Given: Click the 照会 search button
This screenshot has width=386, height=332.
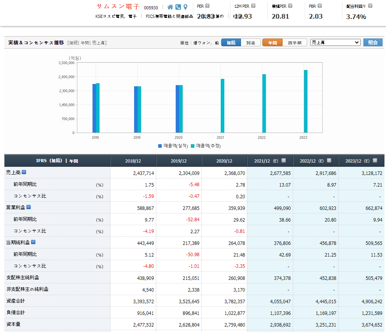Looking at the screenshot, I should tap(373, 42).
